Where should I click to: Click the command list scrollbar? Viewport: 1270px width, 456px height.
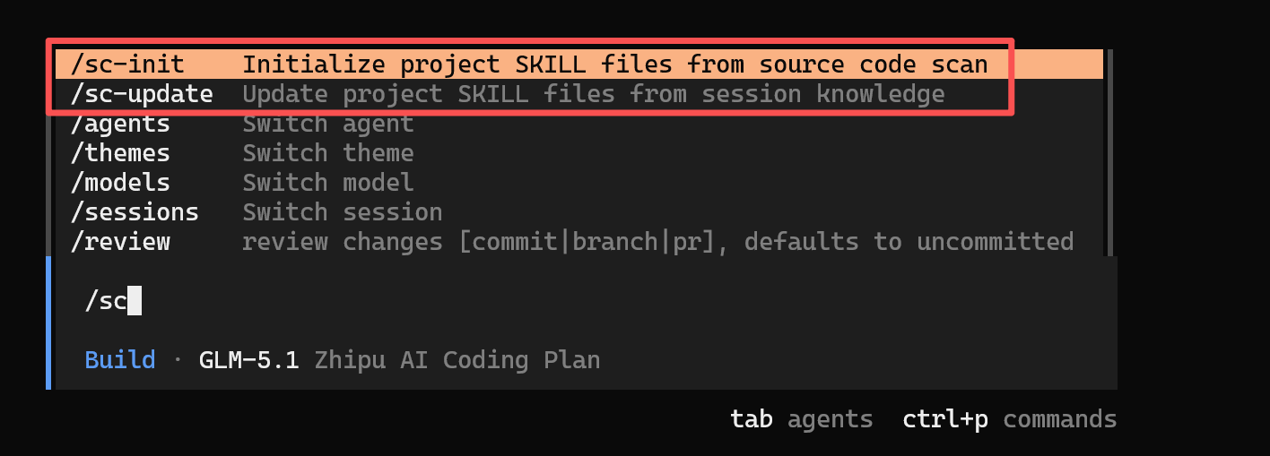tap(1109, 152)
